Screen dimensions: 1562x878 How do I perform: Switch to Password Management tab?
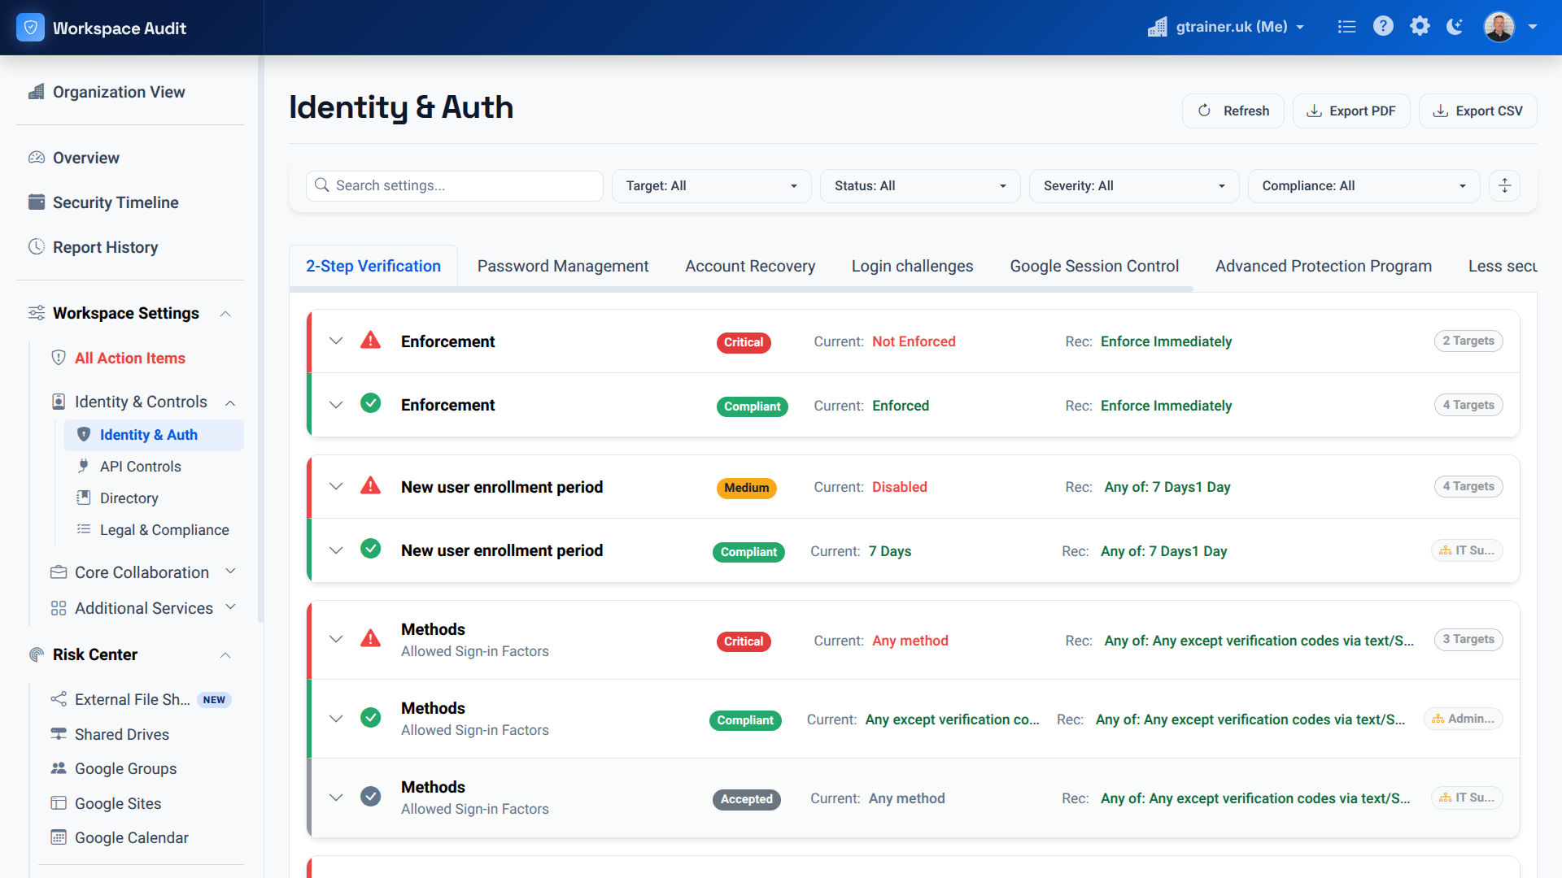point(563,266)
